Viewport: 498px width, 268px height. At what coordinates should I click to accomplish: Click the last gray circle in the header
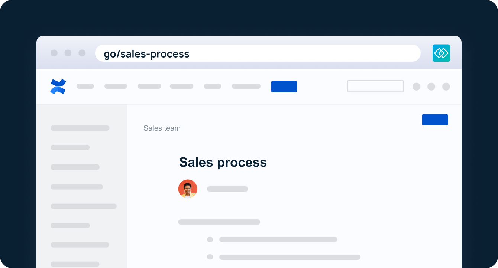pyautogui.click(x=446, y=86)
